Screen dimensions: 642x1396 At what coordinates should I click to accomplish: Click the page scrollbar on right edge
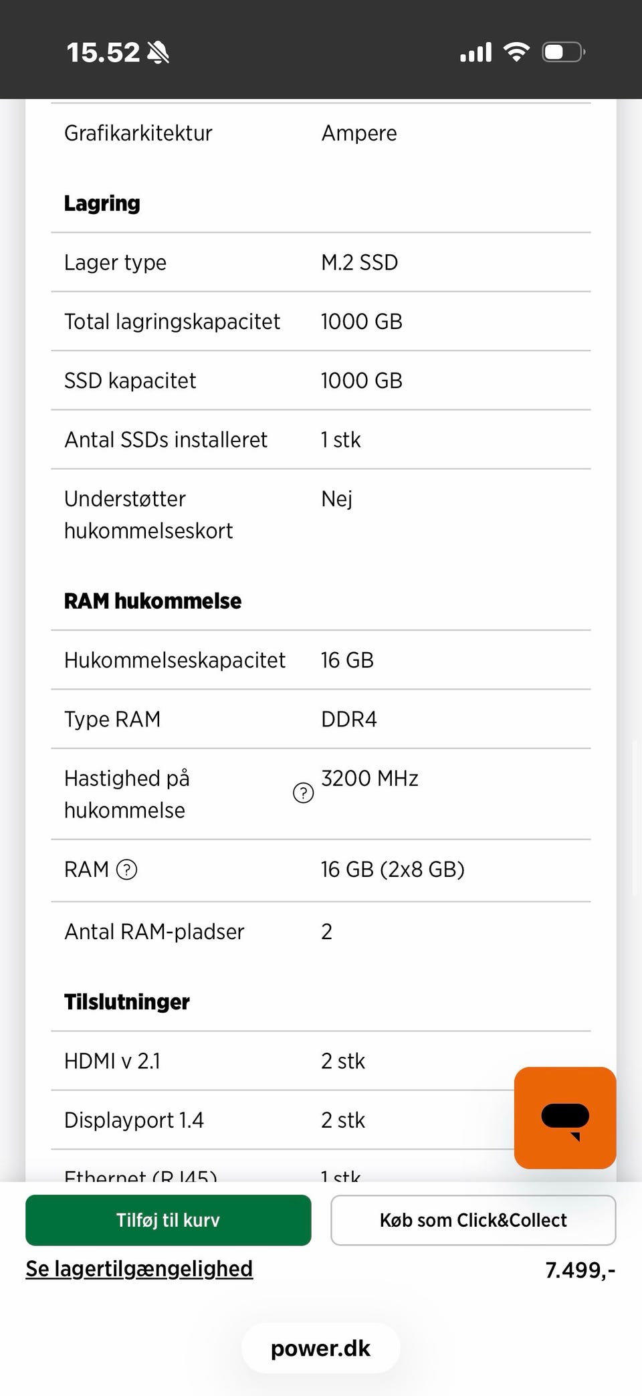tap(634, 817)
